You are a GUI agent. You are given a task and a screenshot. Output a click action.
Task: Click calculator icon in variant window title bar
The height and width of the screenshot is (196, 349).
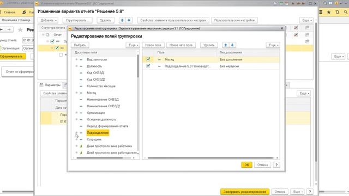(x=281, y=4)
